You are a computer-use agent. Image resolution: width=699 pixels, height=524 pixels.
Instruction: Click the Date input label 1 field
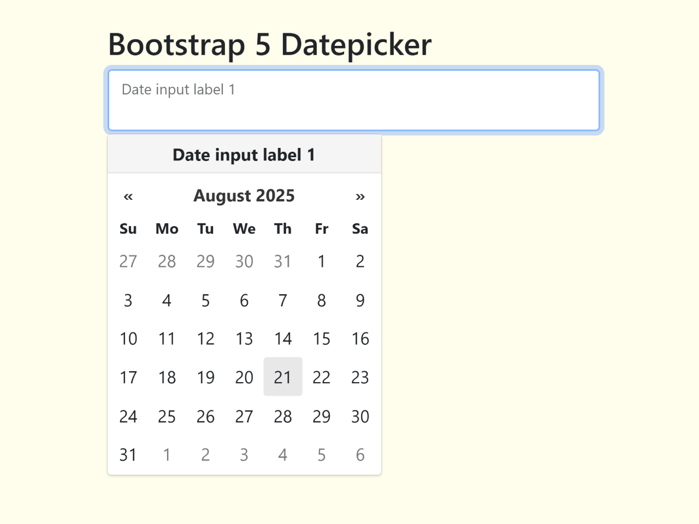pyautogui.click(x=354, y=100)
